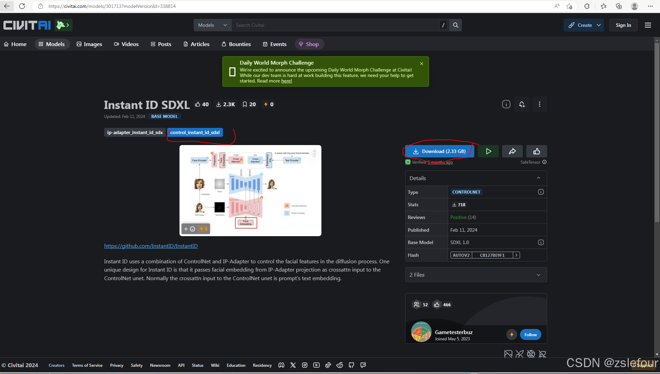Open the Home nav tab
This screenshot has height=374, width=660.
[x=15, y=44]
